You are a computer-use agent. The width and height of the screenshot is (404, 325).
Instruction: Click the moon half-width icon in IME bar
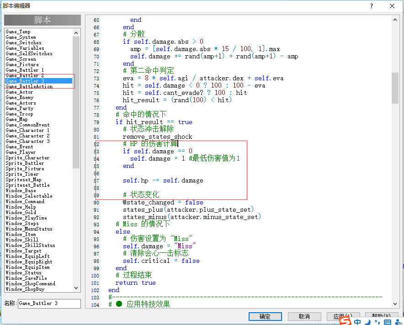click(x=368, y=322)
